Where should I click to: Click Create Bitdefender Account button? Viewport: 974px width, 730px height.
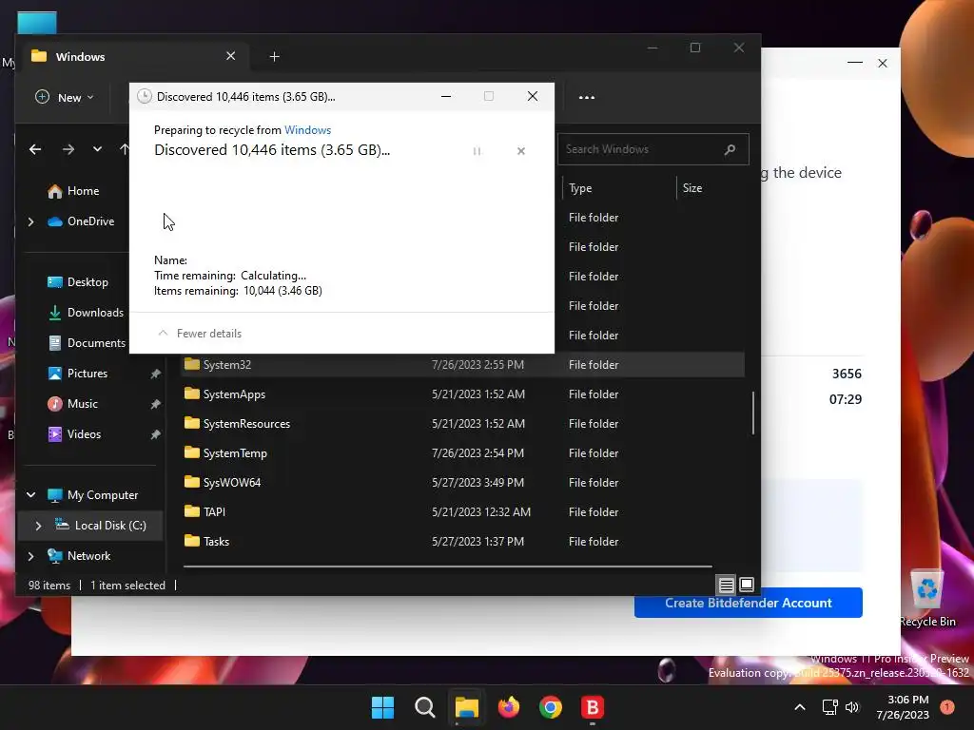(x=748, y=603)
